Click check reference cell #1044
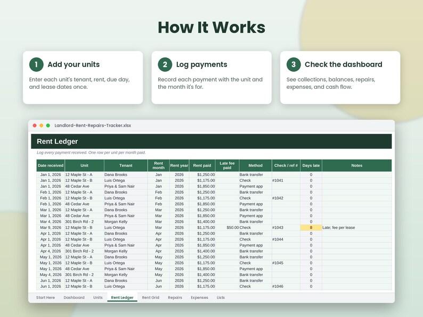 tap(286, 239)
